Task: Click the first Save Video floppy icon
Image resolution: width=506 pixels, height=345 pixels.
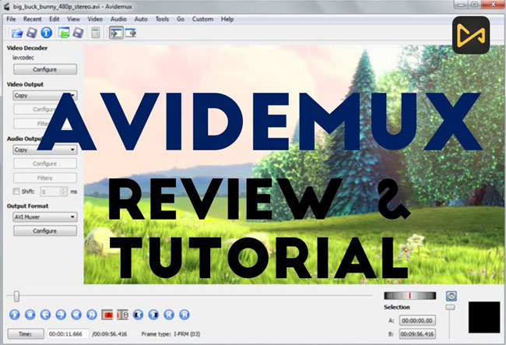Action: coord(32,33)
